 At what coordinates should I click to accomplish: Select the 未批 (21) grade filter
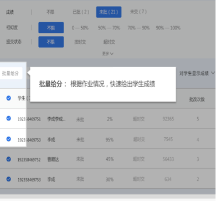click(x=109, y=12)
